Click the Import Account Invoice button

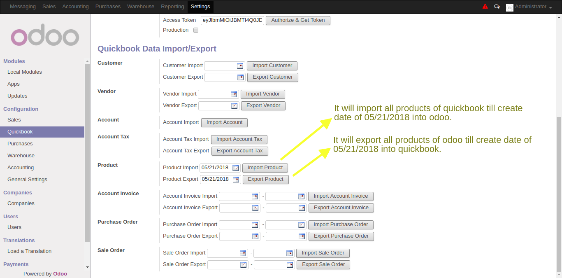click(341, 196)
